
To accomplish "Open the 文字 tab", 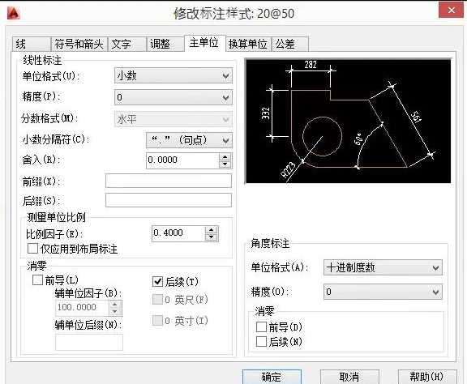I will (127, 45).
